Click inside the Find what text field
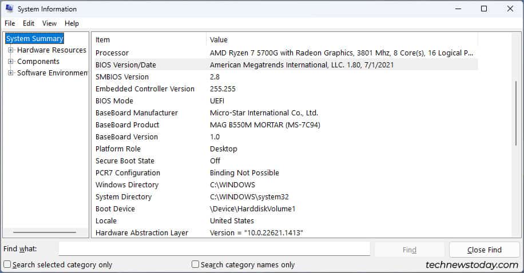Image resolution: width=524 pixels, height=273 pixels. click(214, 248)
